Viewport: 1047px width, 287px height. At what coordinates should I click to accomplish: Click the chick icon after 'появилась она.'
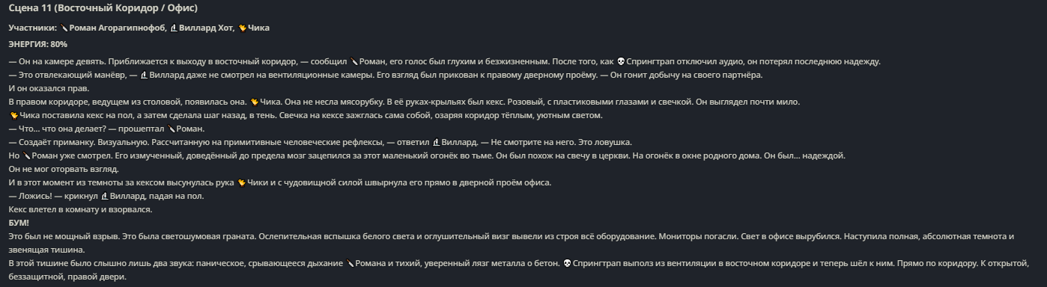click(x=255, y=102)
